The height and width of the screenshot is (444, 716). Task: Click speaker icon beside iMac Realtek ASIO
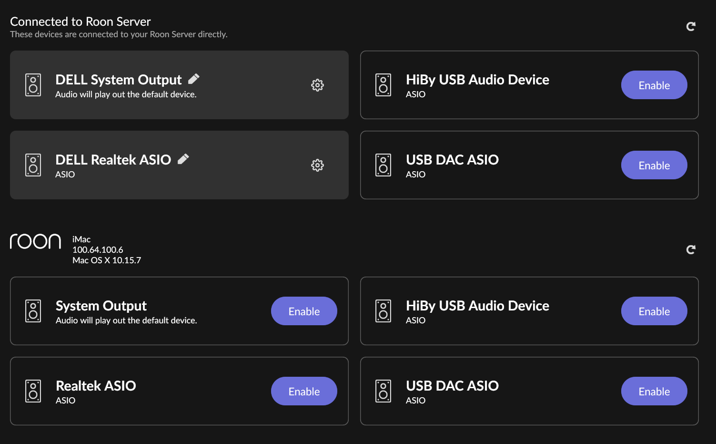pos(33,391)
